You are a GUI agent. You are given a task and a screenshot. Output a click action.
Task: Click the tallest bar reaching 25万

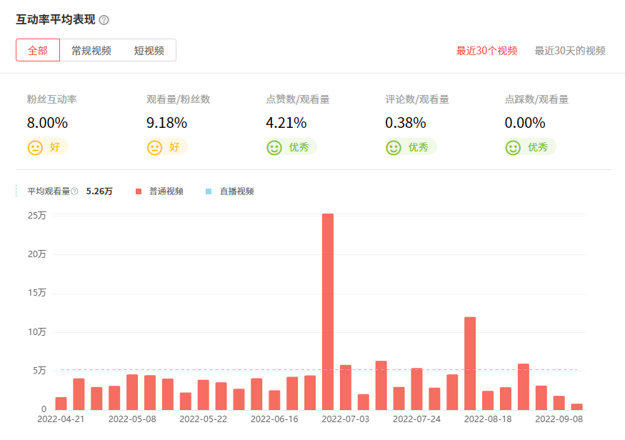[328, 311]
